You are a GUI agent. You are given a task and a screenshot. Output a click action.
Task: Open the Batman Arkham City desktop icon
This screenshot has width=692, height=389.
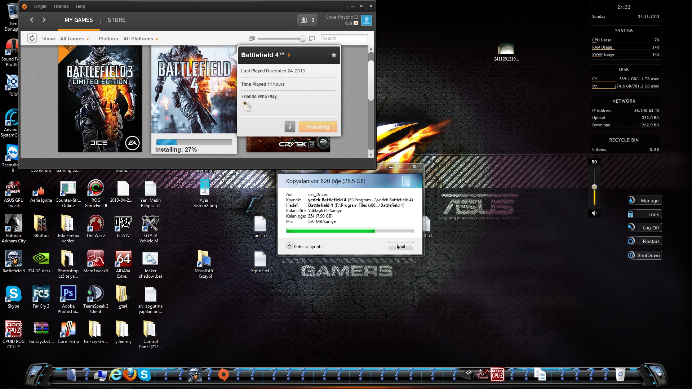[x=14, y=229]
